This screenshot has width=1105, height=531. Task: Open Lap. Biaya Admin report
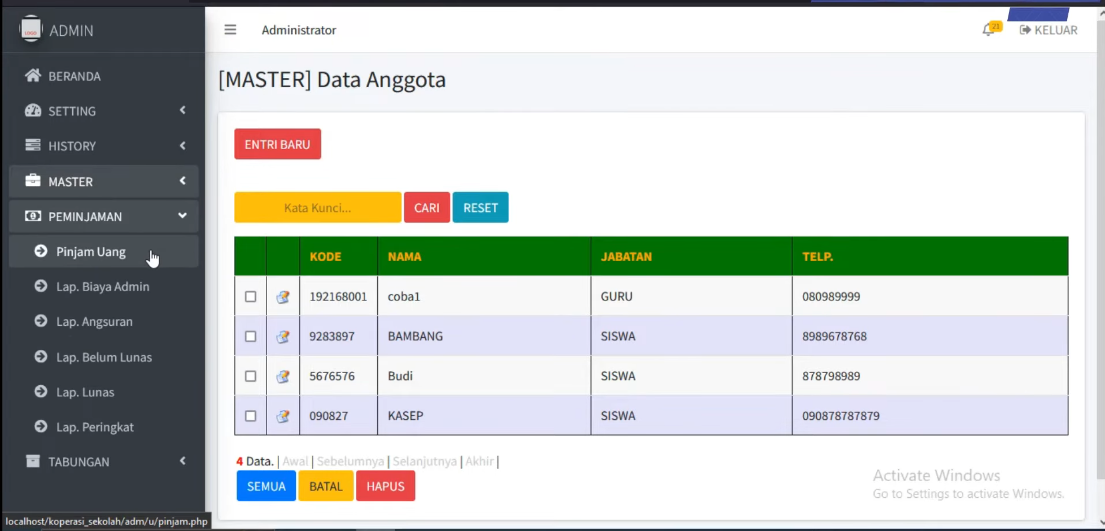pos(103,286)
